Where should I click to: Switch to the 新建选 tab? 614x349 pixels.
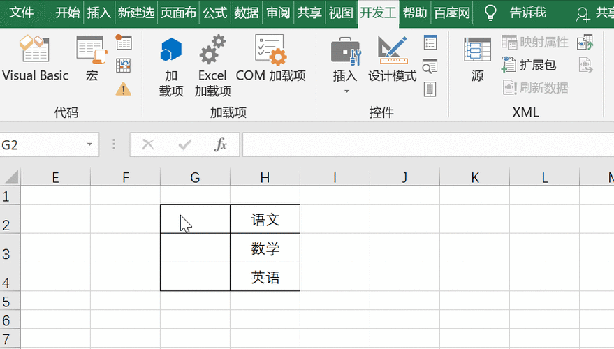click(x=136, y=13)
